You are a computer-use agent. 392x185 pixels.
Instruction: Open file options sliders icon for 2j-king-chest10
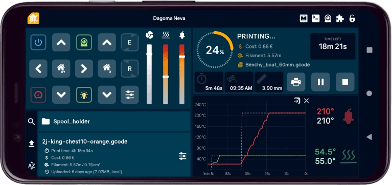(182, 156)
